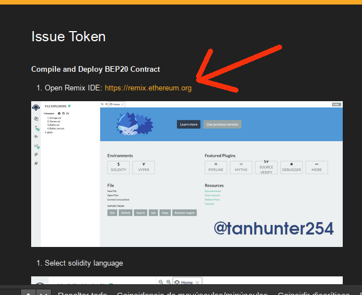Viewport: 362px width, 295px height.
Task: Open the unit testing double-check sidebar icon
Action: [36, 154]
